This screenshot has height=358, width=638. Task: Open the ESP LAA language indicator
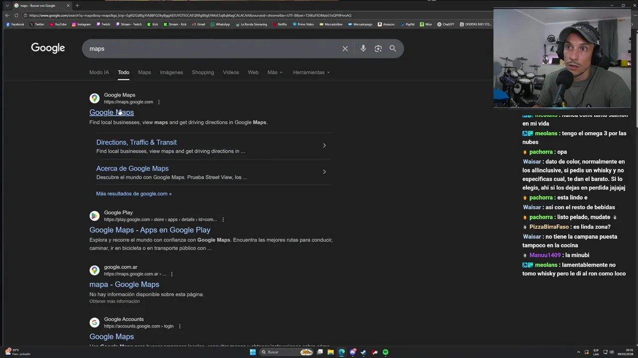[596, 352]
